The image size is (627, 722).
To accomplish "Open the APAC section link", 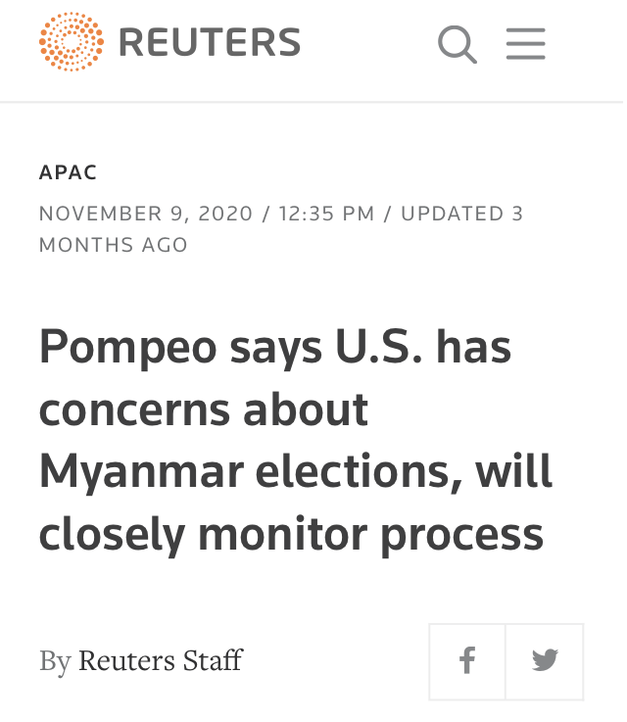I will coord(69,172).
